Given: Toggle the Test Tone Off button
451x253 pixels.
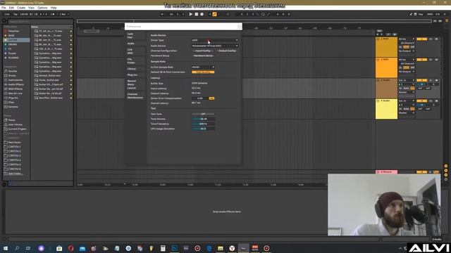Looking at the screenshot, I should pos(203,114).
